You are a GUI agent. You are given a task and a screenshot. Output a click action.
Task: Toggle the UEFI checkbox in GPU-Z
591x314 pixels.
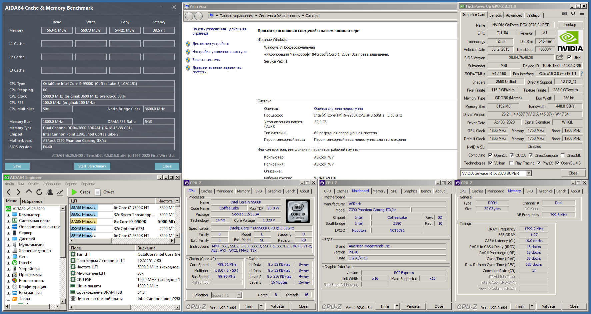pyautogui.click(x=569, y=57)
